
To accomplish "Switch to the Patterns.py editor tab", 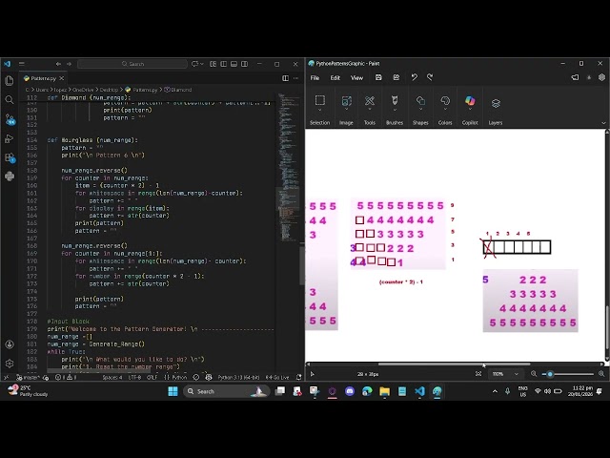I will point(43,78).
